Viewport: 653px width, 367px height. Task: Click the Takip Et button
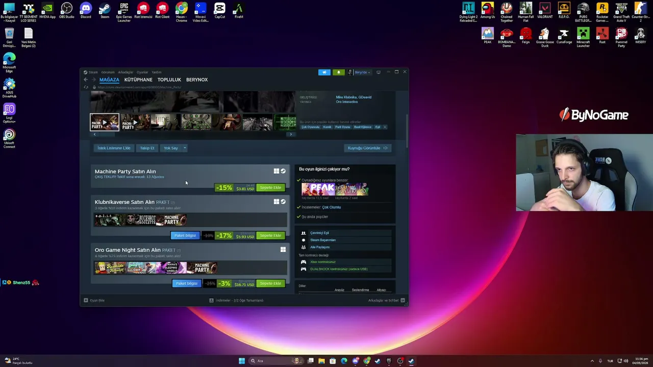click(147, 148)
